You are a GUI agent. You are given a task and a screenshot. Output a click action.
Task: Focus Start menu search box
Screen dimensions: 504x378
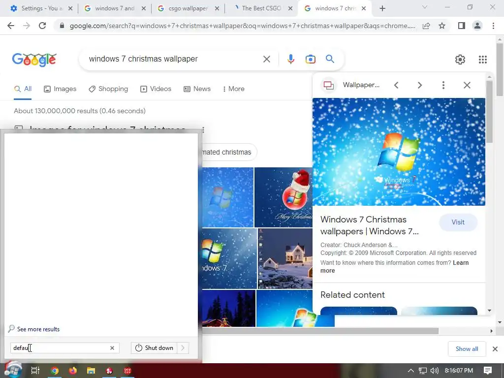64,348
